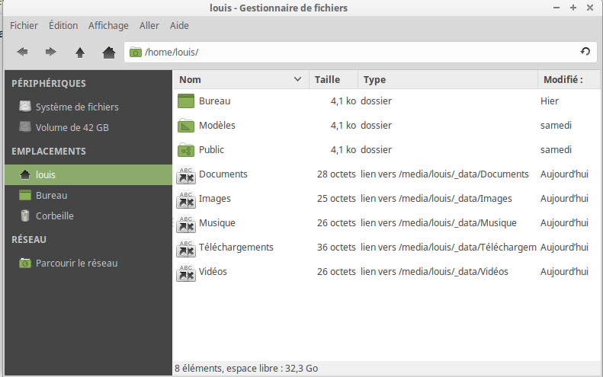Viewport: 603px width, 377px height.
Task: Click the Parcourir le réseau network icon
Action: pyautogui.click(x=25, y=264)
